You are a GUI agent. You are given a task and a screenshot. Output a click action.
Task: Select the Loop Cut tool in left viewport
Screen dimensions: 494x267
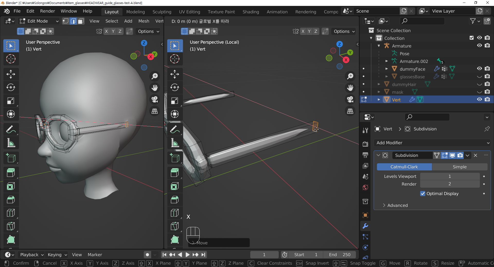tap(11, 213)
